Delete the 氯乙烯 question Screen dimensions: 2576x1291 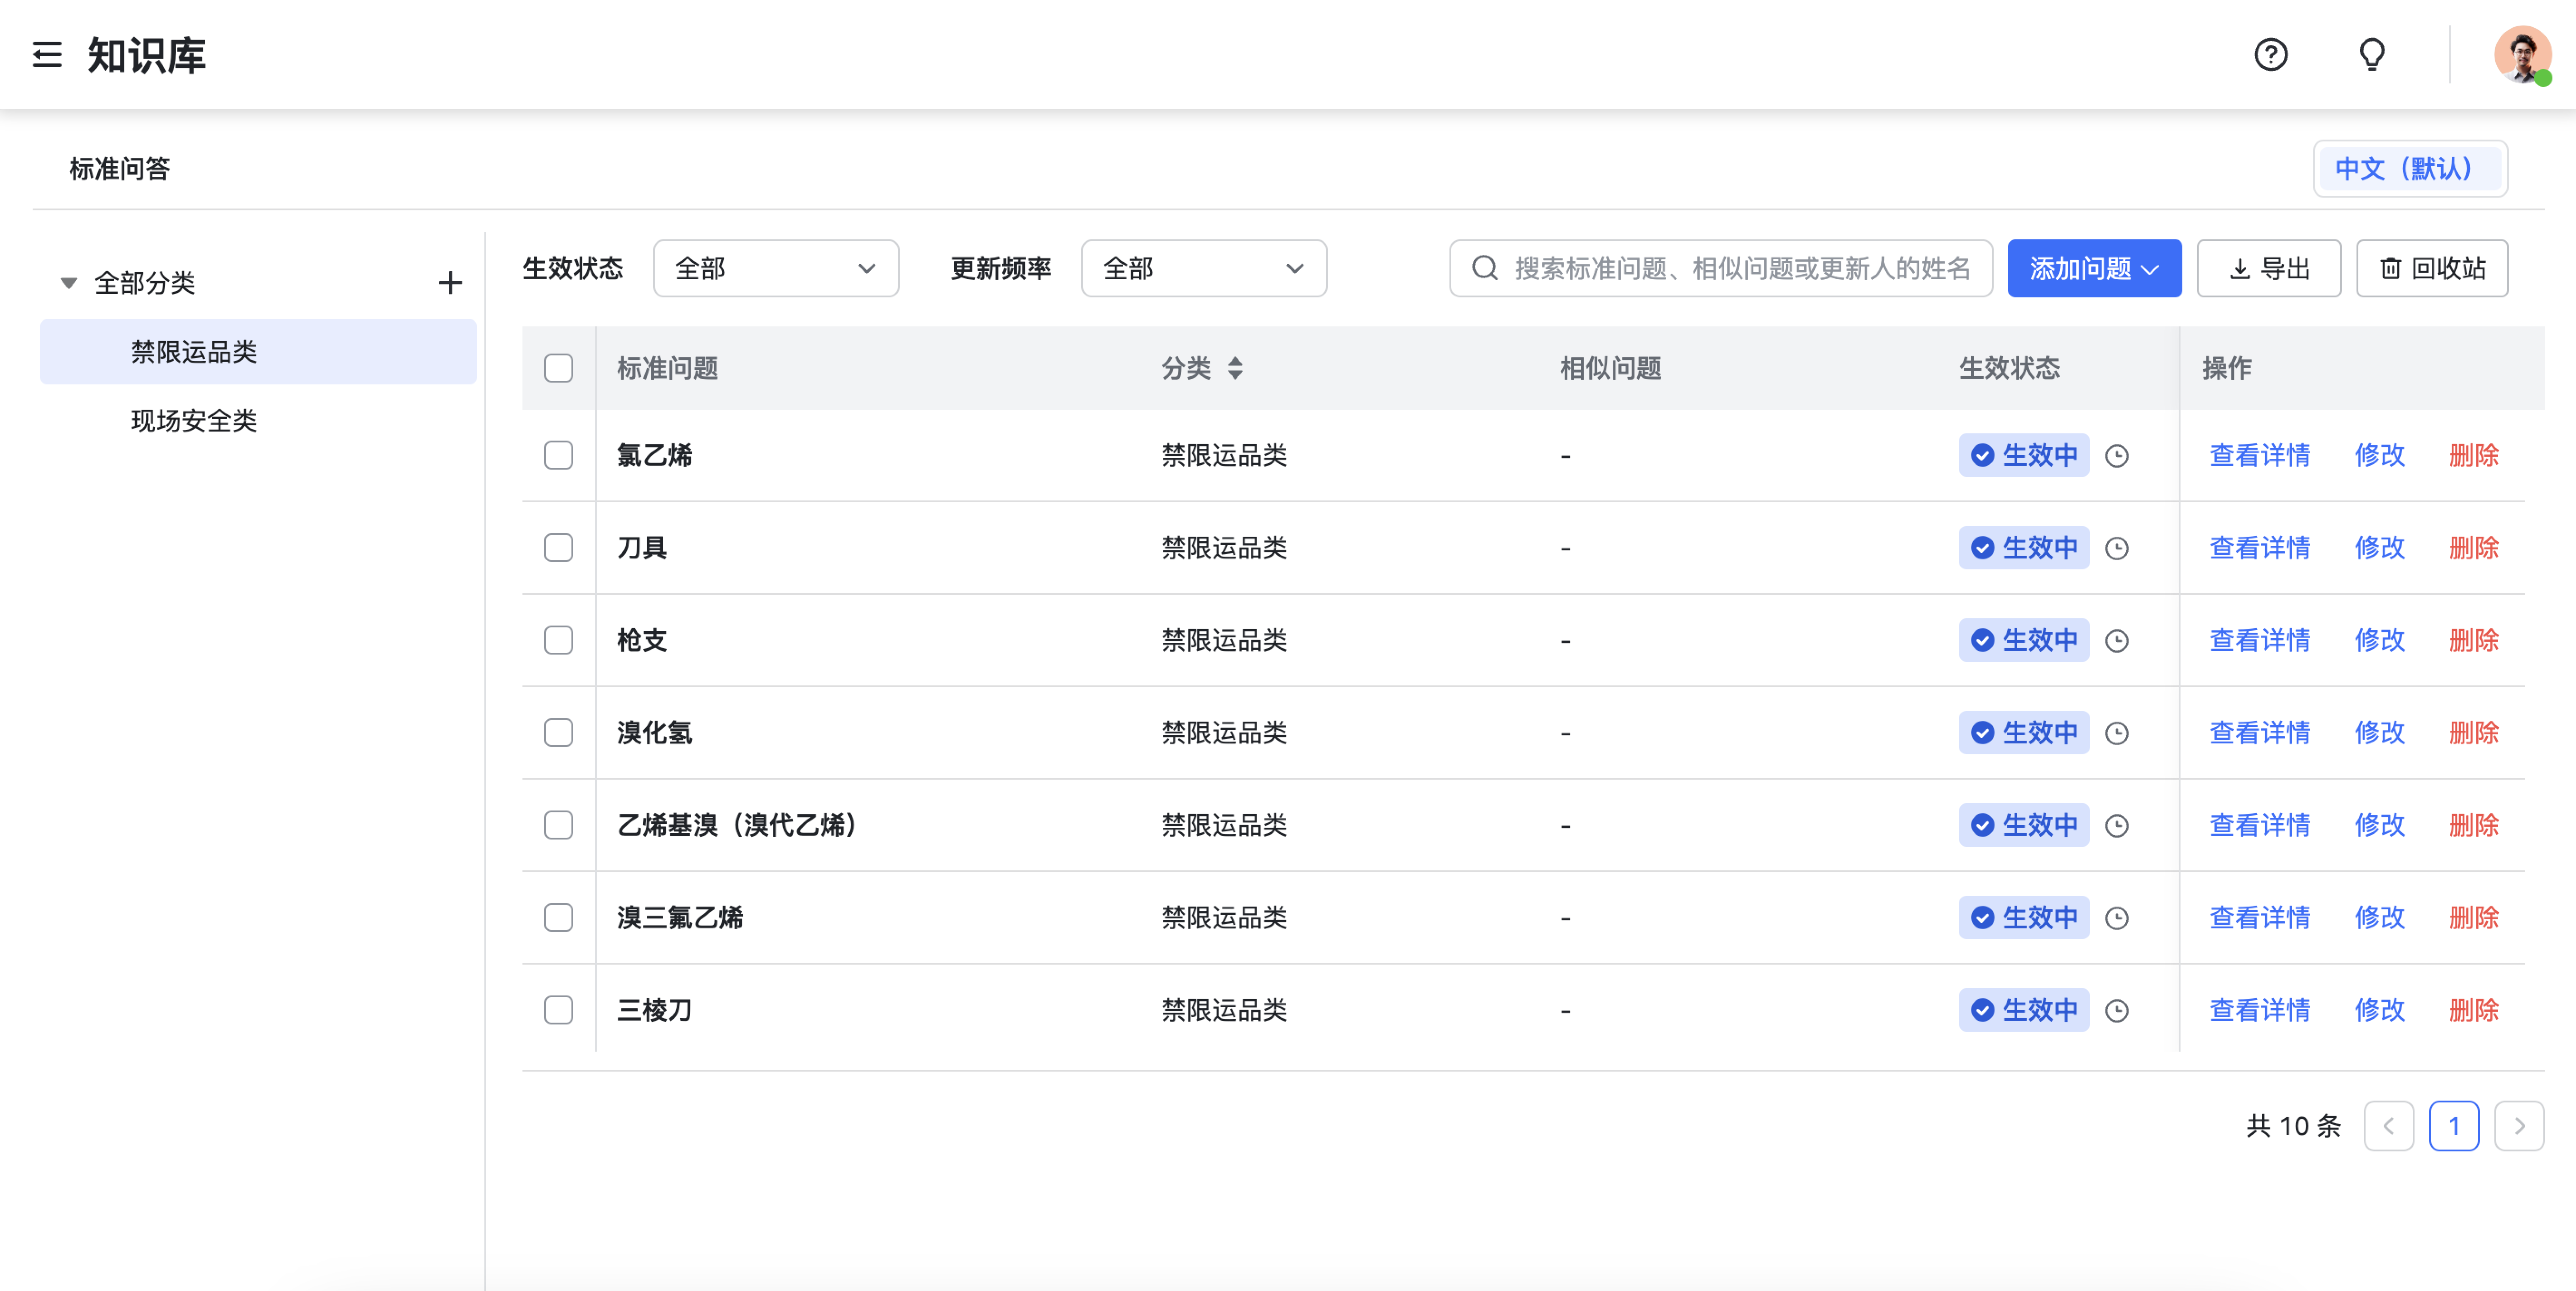click(x=2473, y=456)
